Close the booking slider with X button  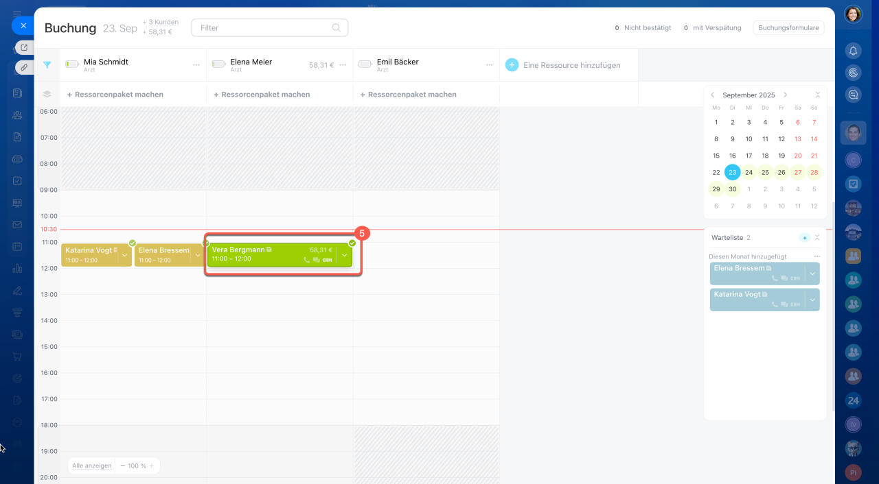23,25
